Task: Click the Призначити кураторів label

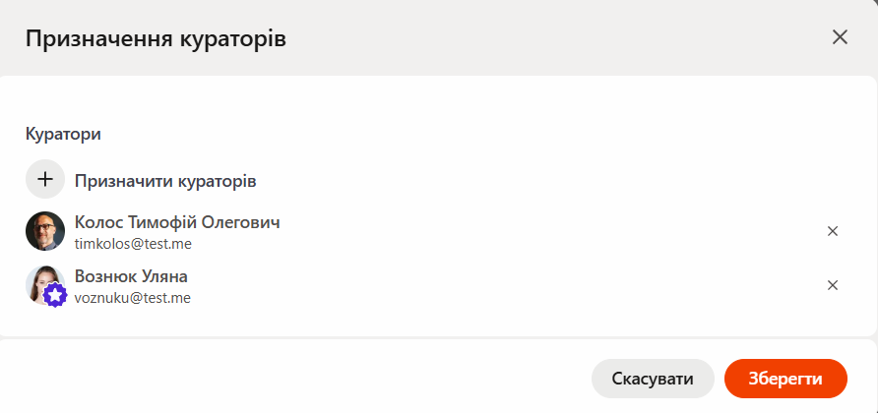Action: (x=165, y=181)
